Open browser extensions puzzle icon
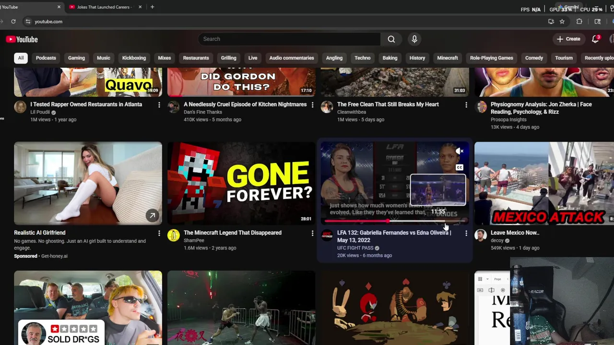Viewport: 614px width, 345px height. [x=579, y=22]
